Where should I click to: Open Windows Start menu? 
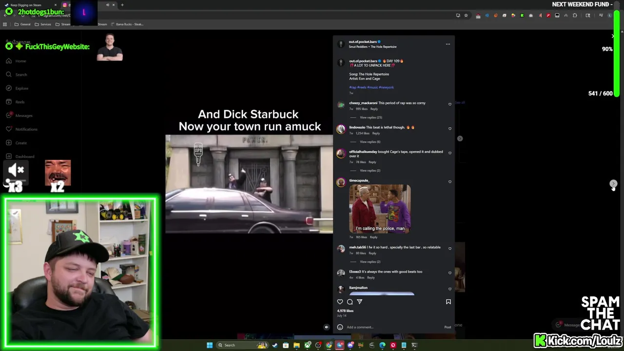pyautogui.click(x=210, y=345)
